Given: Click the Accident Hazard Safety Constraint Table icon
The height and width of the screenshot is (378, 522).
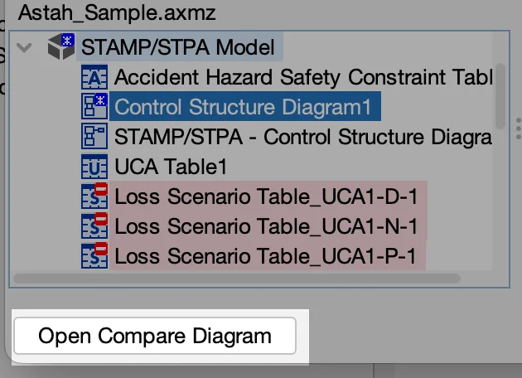Looking at the screenshot, I should 94,77.
